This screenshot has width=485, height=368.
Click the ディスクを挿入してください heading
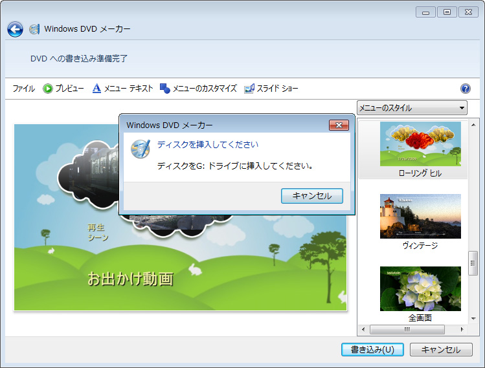point(208,144)
